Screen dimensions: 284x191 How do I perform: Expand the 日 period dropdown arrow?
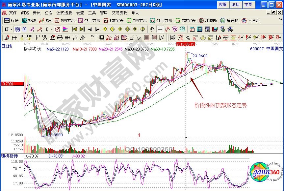click(11, 29)
